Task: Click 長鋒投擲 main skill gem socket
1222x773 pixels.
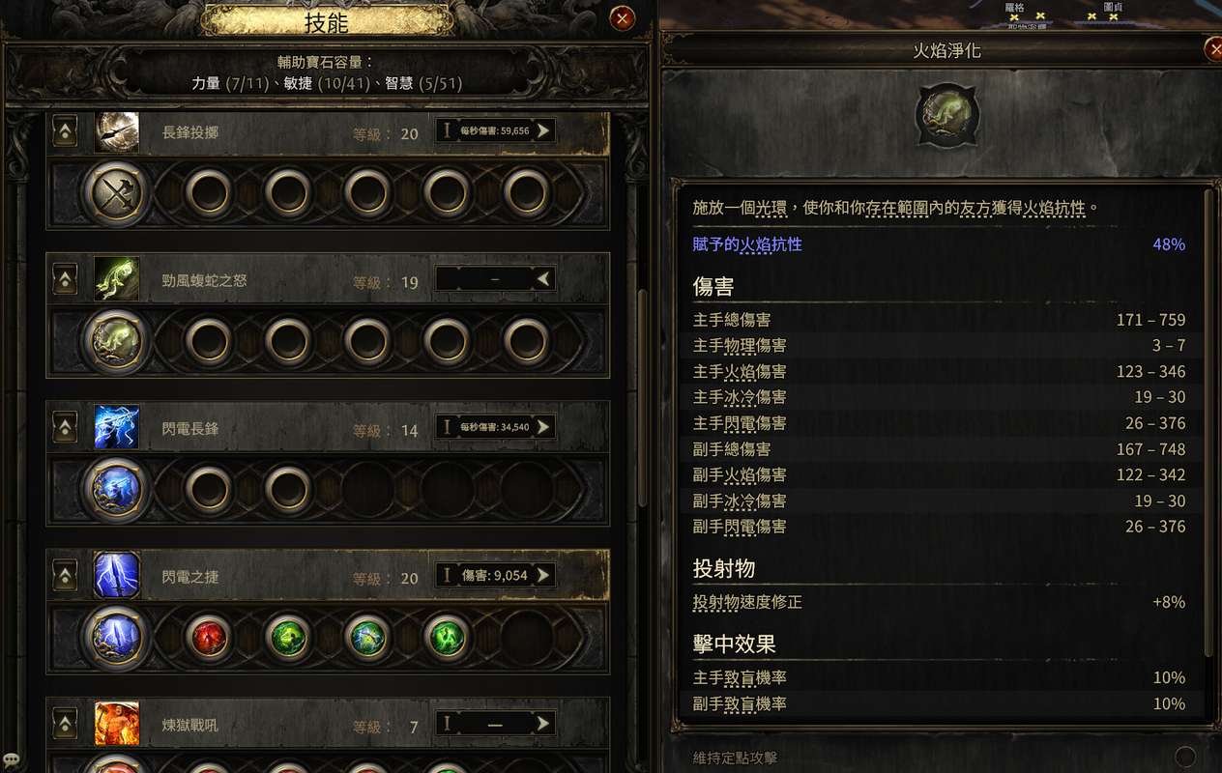Action: pos(116,193)
